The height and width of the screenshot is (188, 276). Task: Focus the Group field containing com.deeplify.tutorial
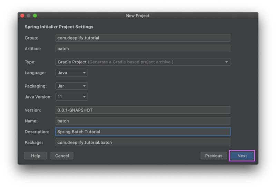(x=142, y=38)
